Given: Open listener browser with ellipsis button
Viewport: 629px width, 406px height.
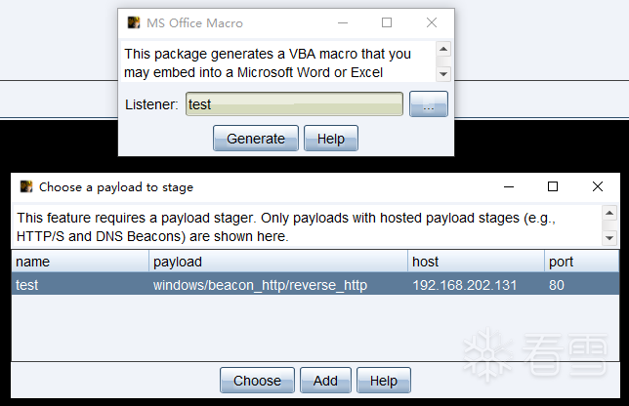Looking at the screenshot, I should [429, 103].
